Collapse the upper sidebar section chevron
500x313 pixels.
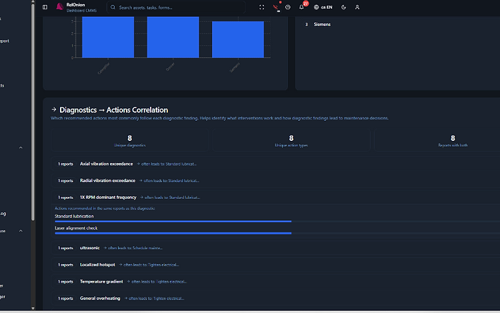point(21,147)
